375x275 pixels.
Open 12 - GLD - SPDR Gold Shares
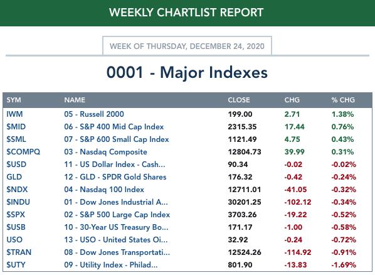pos(115,177)
